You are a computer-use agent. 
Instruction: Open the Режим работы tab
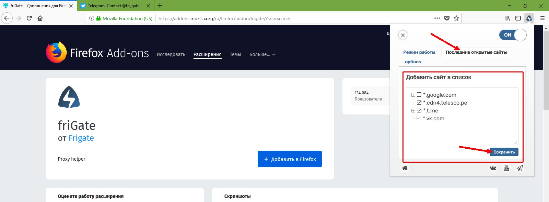click(419, 52)
